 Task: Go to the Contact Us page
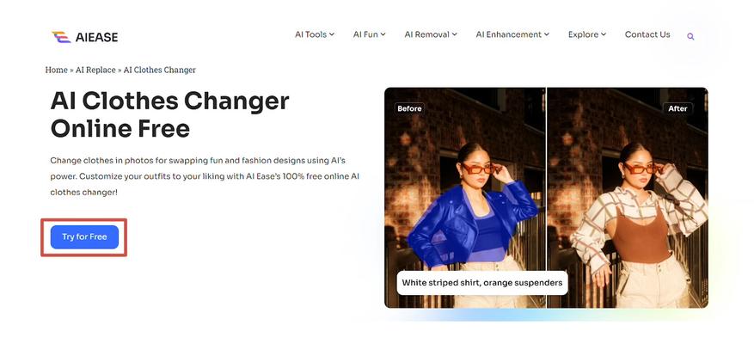[647, 34]
